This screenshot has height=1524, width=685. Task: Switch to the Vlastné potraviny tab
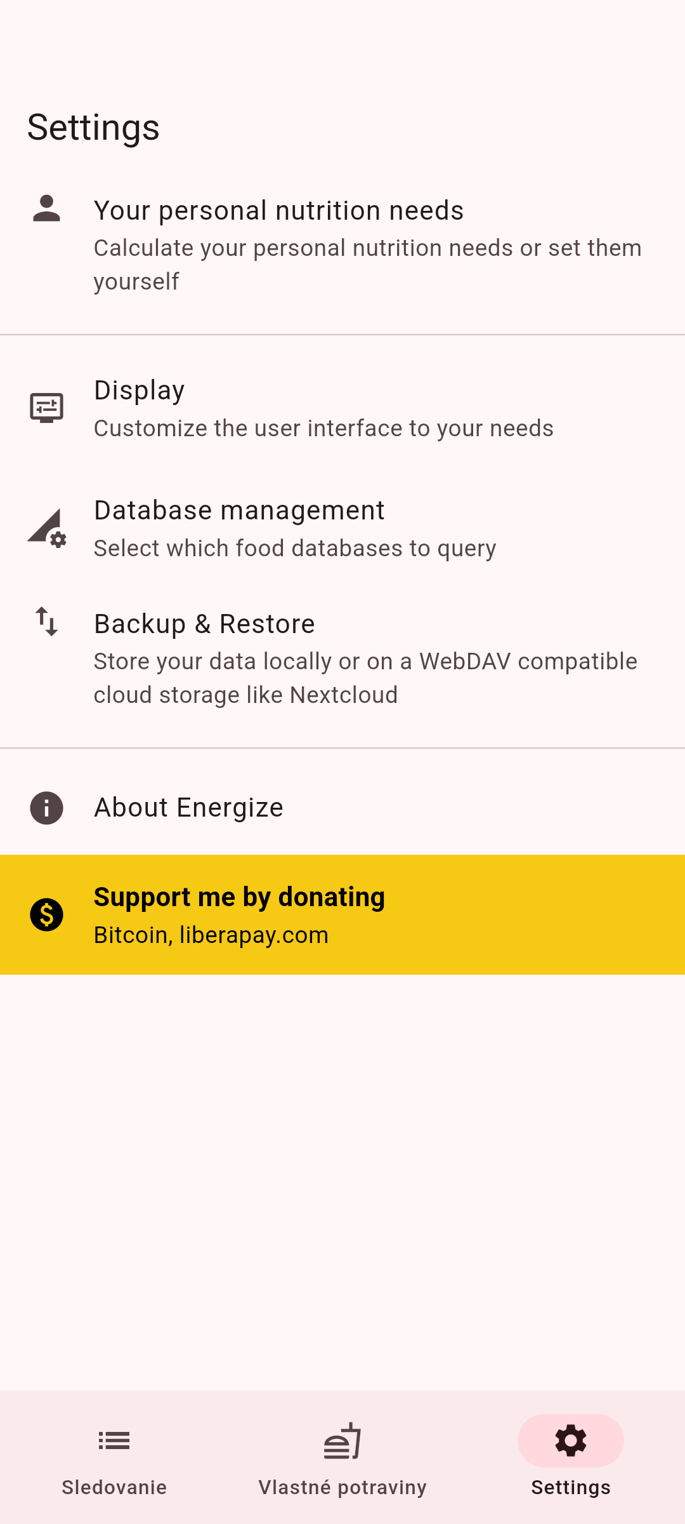pyautogui.click(x=342, y=1487)
